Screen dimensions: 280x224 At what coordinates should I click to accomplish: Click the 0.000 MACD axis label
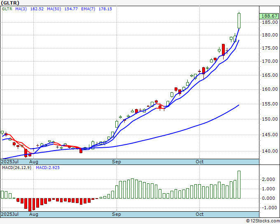[x=269, y=198]
